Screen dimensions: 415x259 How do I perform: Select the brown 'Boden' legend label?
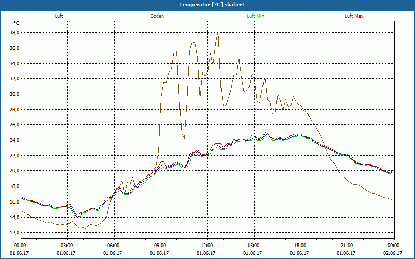click(x=157, y=16)
